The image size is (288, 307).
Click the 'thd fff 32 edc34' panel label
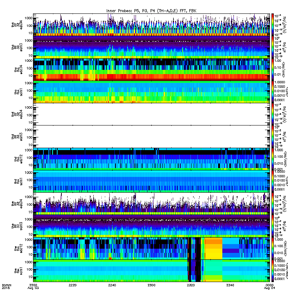(x=17, y=114)
